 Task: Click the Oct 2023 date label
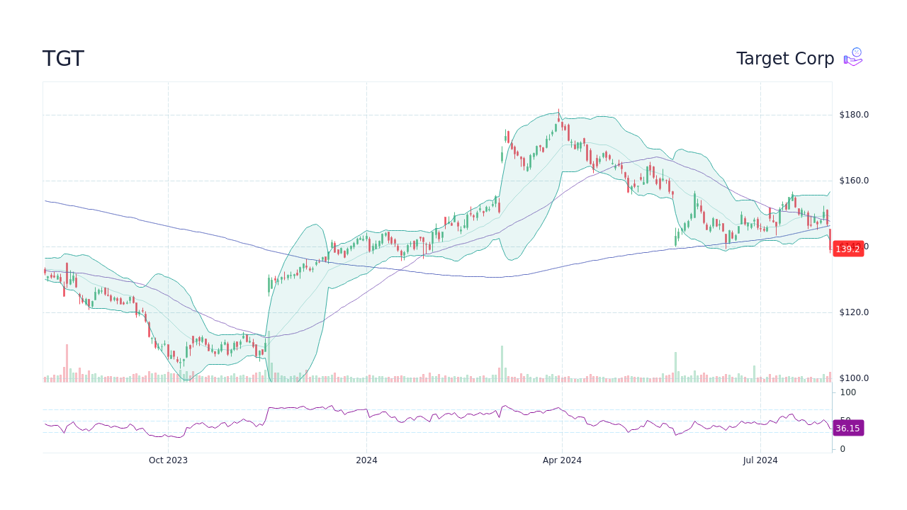(168, 460)
